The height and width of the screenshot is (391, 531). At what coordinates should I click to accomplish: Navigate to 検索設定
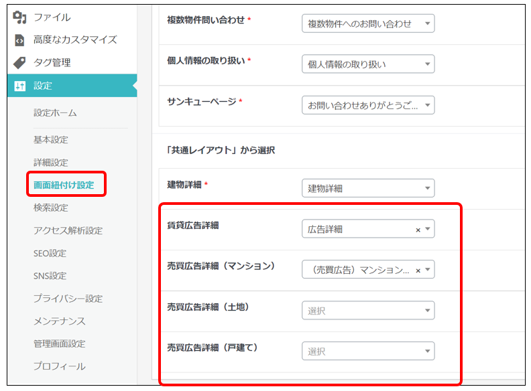click(51, 208)
